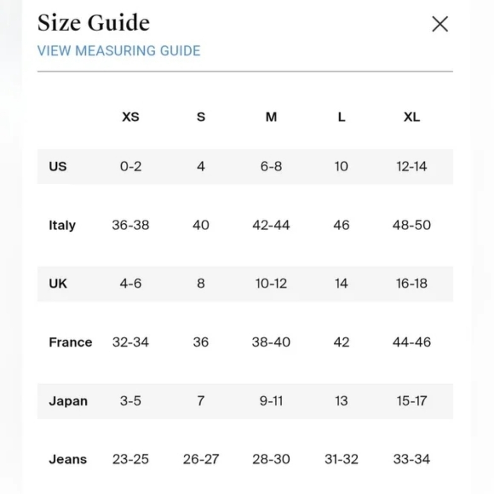Open the View Measuring Guide link

click(119, 51)
